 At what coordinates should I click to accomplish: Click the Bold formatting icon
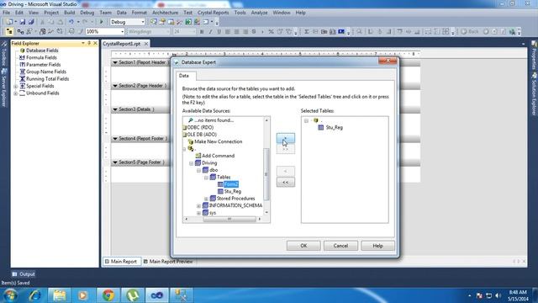(202, 31)
